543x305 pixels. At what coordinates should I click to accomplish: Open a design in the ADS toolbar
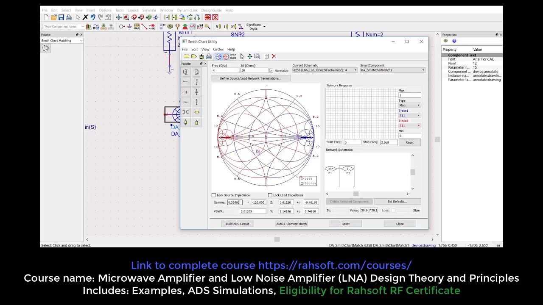[53, 17]
